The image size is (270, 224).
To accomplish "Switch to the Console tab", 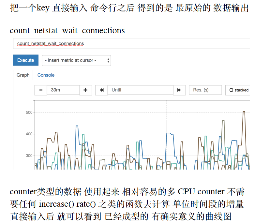I will (46, 75).
